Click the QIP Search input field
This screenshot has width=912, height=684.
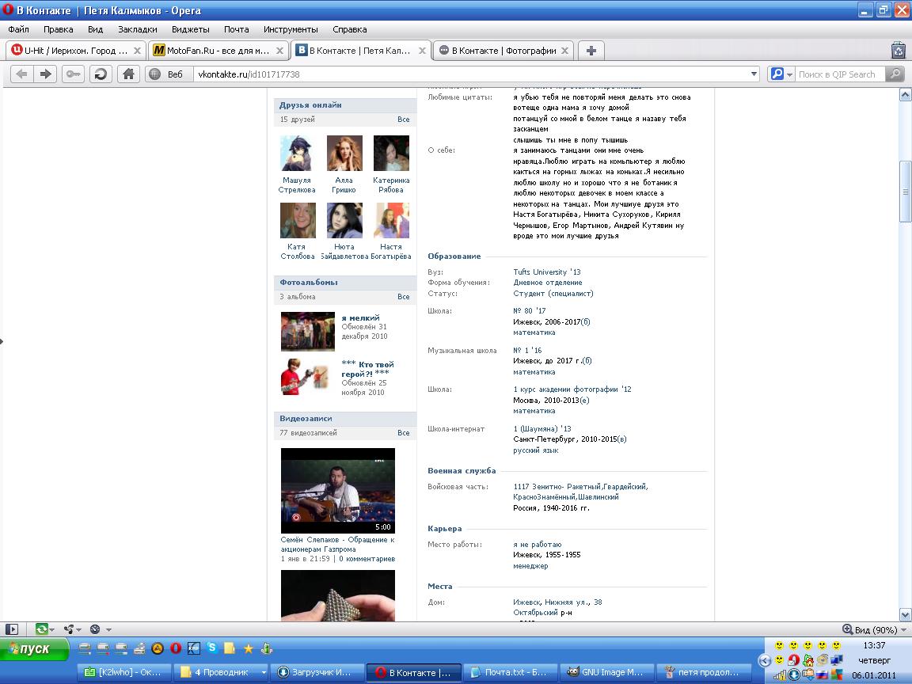[x=840, y=74]
